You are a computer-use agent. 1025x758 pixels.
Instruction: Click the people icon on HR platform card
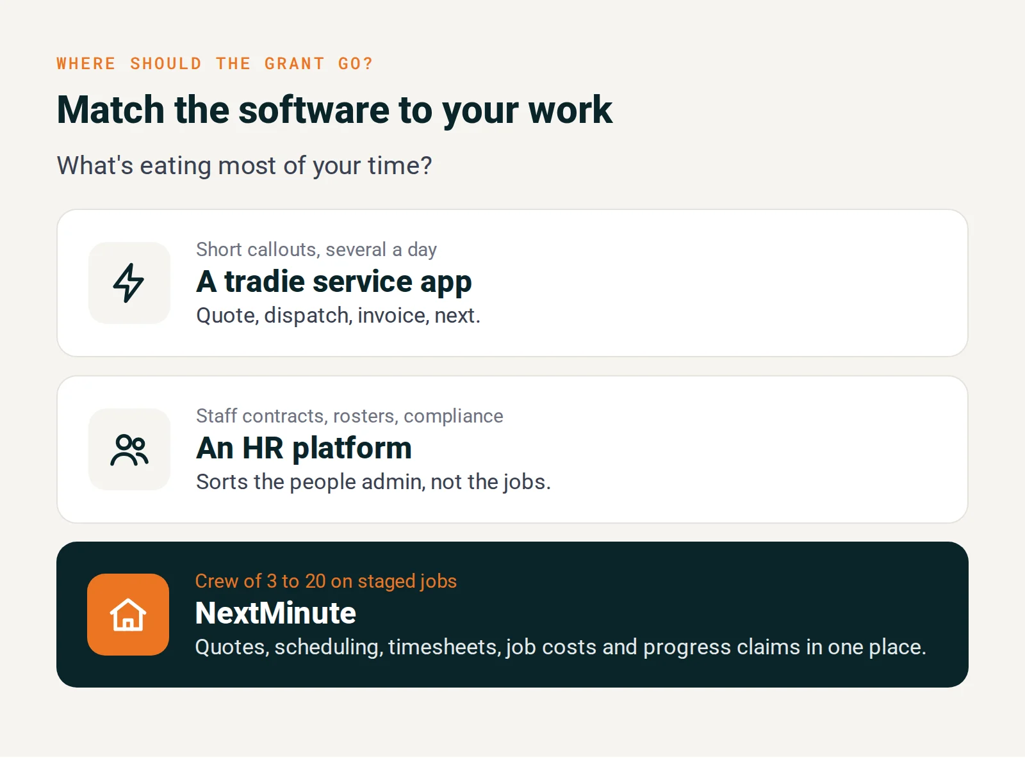(x=129, y=449)
